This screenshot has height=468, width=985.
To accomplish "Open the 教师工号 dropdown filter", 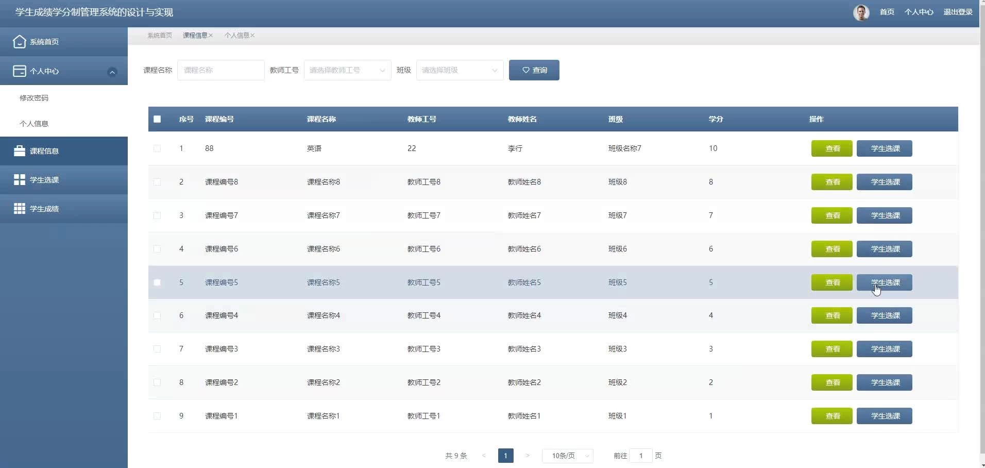I will point(347,70).
